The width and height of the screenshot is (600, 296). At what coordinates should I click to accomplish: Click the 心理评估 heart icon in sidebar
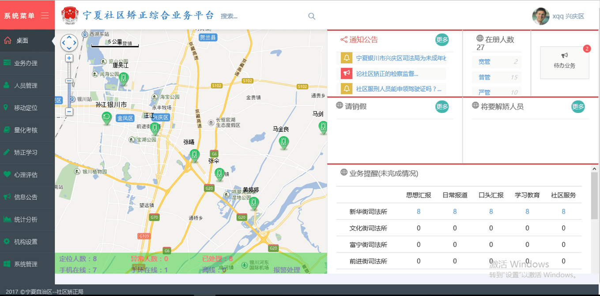pos(7,175)
